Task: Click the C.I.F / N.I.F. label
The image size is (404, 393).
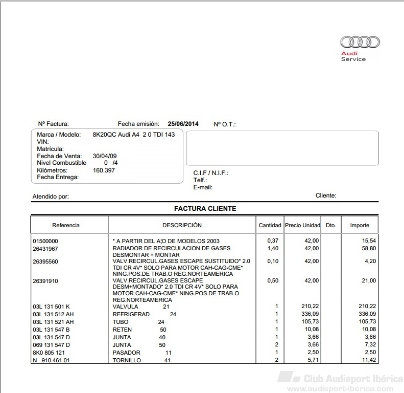Action: tap(211, 173)
